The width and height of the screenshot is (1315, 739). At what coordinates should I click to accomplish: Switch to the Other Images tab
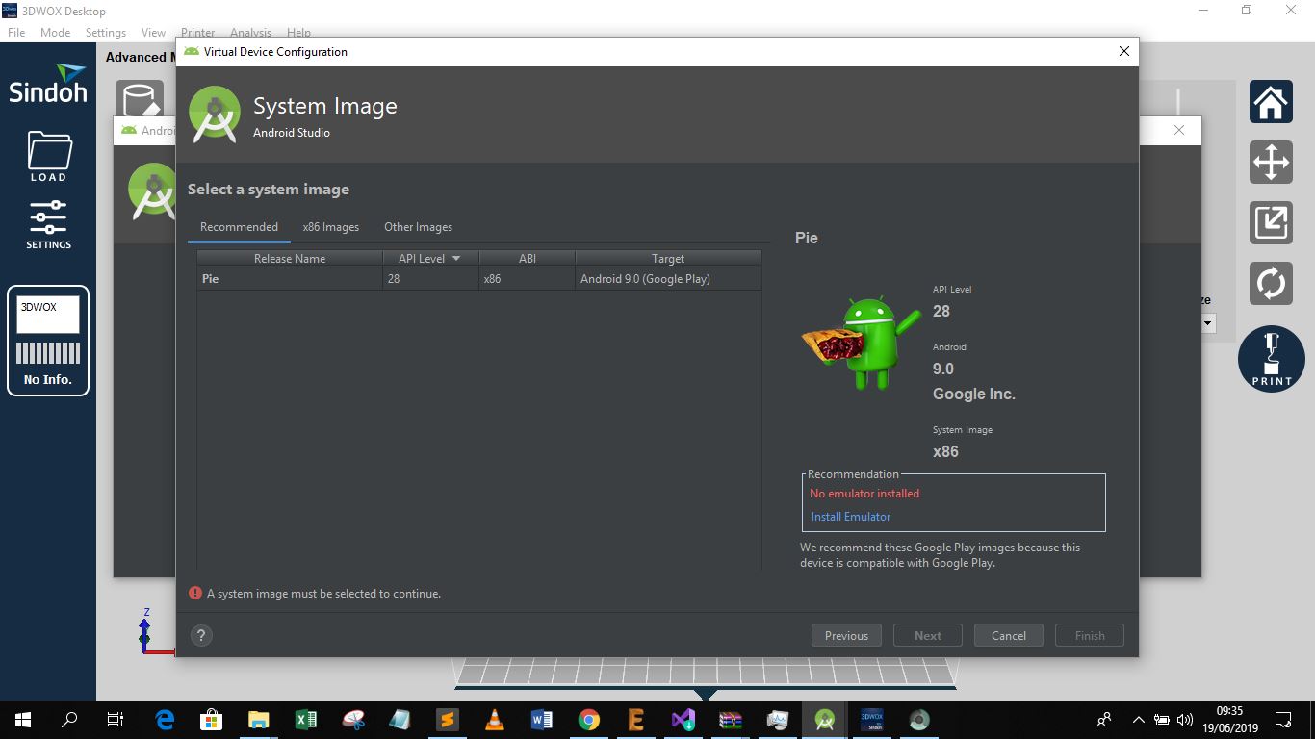[x=418, y=227]
